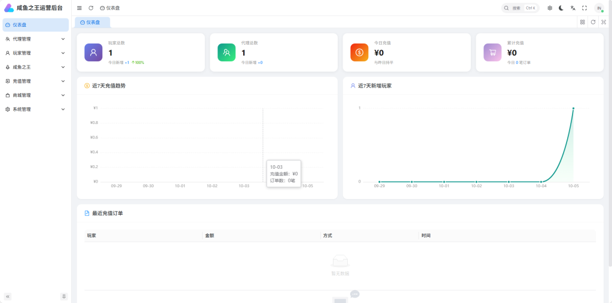Click the 10-05 data point on player chart
Screen dimensions: 612x303
click(x=573, y=109)
